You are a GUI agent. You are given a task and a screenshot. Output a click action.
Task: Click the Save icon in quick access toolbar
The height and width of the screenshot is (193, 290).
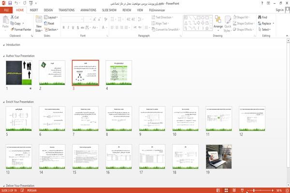10,3
